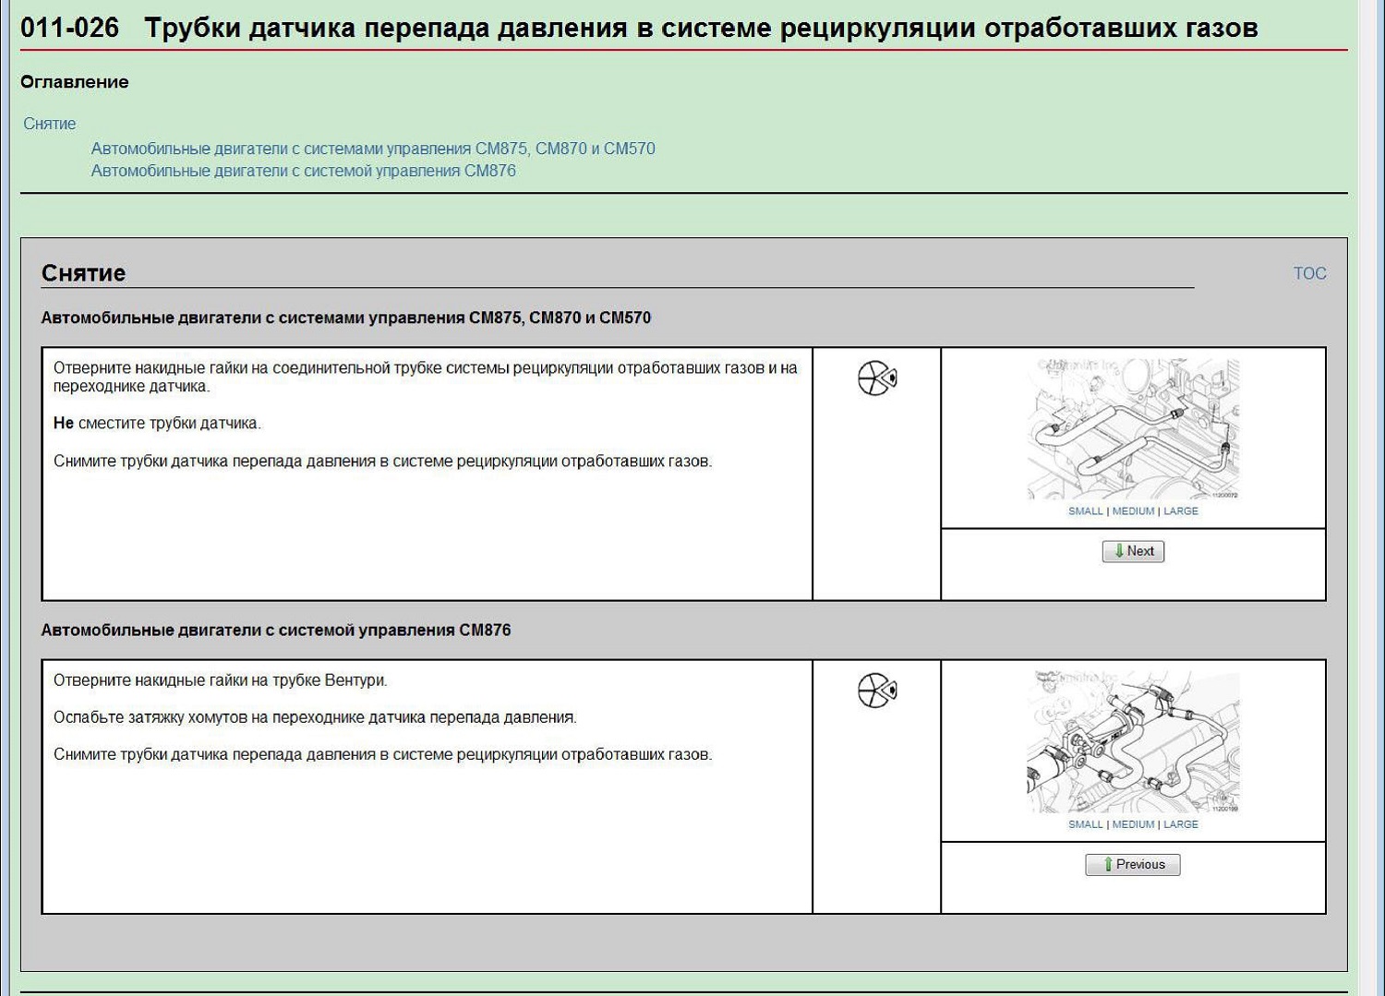Select SMALL size for the CM875 illustration
The height and width of the screenshot is (996, 1385).
(1086, 511)
